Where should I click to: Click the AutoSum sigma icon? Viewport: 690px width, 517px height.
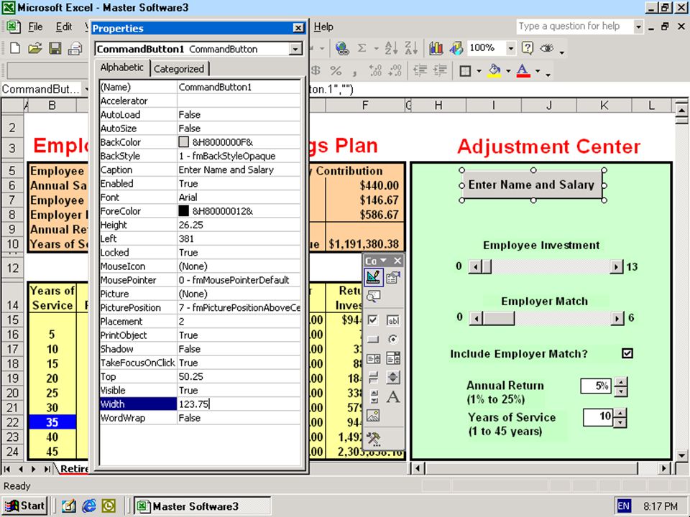pos(362,48)
